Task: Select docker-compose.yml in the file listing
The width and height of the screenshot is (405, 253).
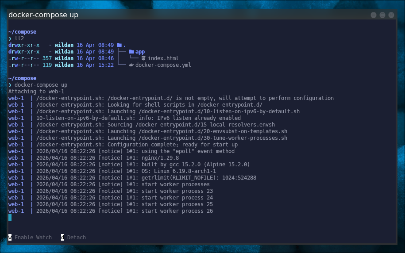Action: (x=163, y=65)
